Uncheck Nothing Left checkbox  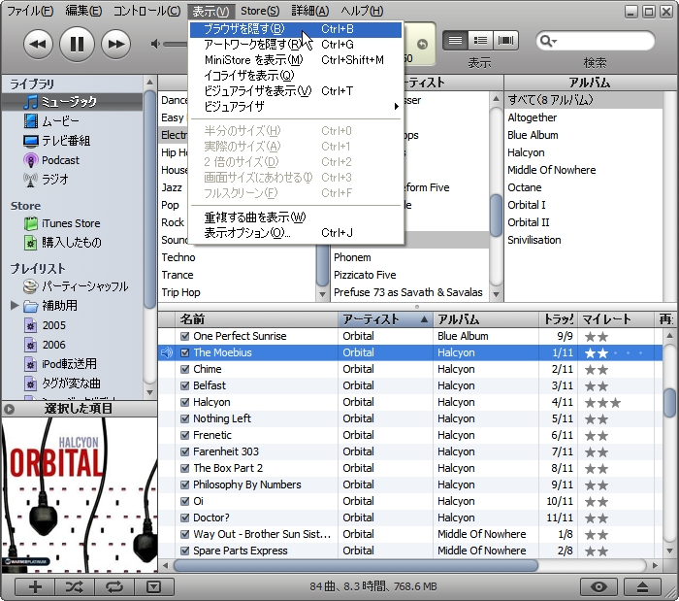click(x=185, y=418)
